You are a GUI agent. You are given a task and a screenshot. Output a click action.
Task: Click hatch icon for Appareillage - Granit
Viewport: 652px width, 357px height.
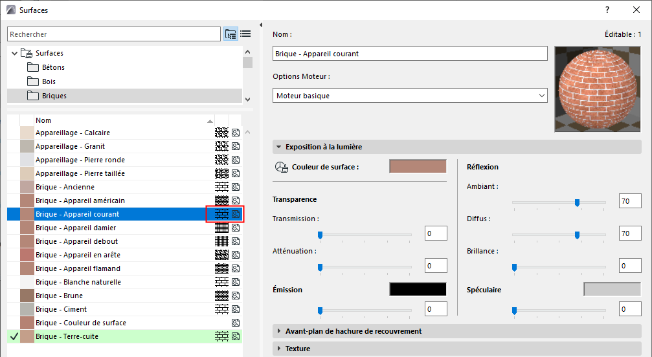pos(221,146)
